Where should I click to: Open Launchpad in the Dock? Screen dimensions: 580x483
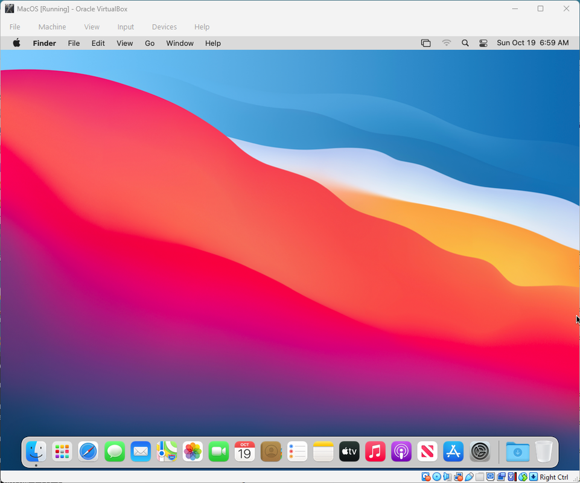[62, 451]
